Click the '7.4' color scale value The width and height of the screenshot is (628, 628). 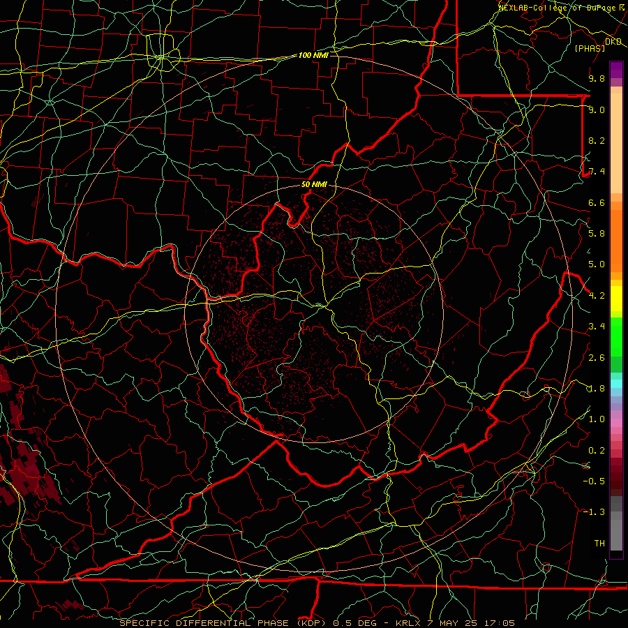(x=597, y=172)
